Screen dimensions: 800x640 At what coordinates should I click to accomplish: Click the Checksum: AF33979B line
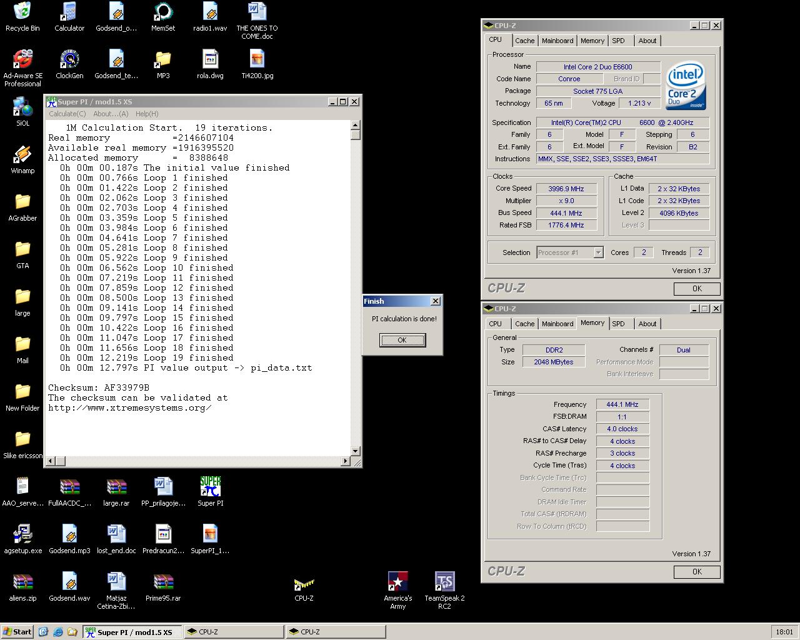[x=99, y=387]
